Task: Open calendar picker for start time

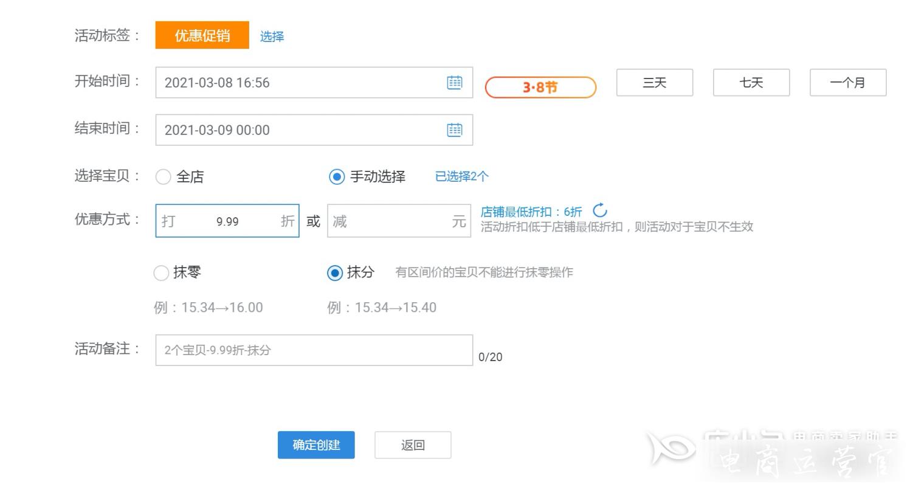Action: (x=455, y=83)
